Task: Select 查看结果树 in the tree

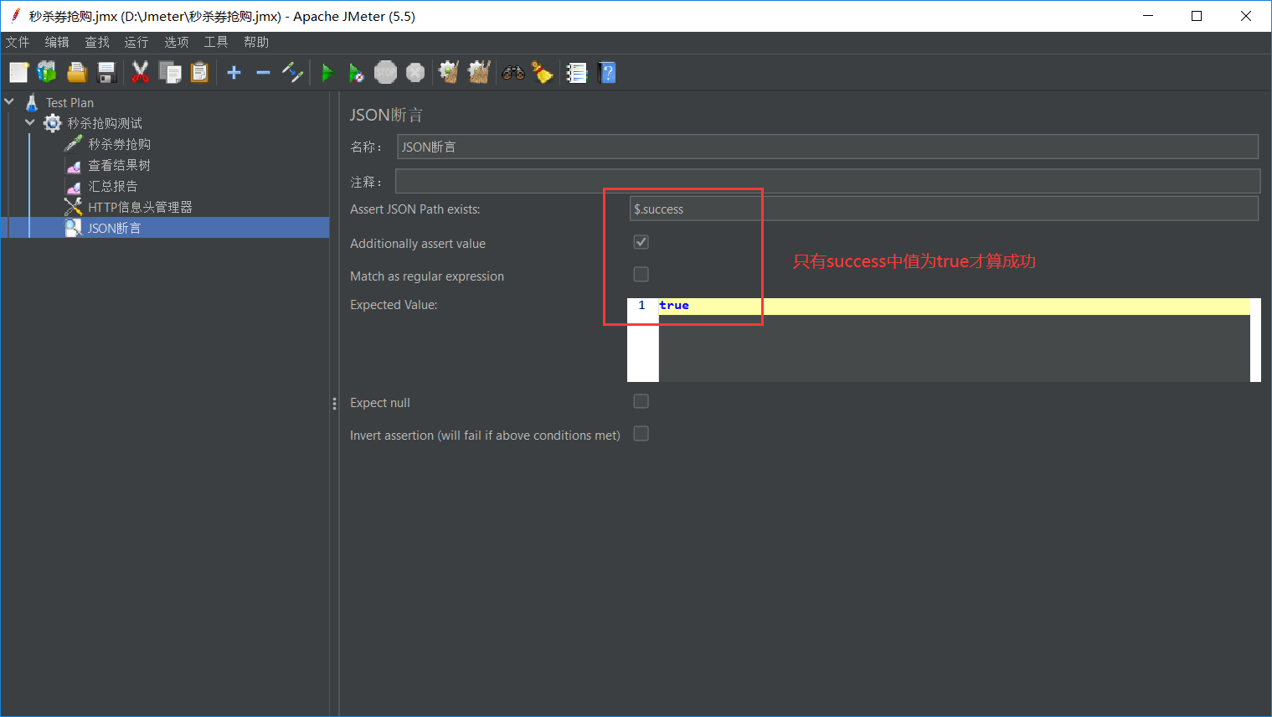Action: (x=119, y=165)
